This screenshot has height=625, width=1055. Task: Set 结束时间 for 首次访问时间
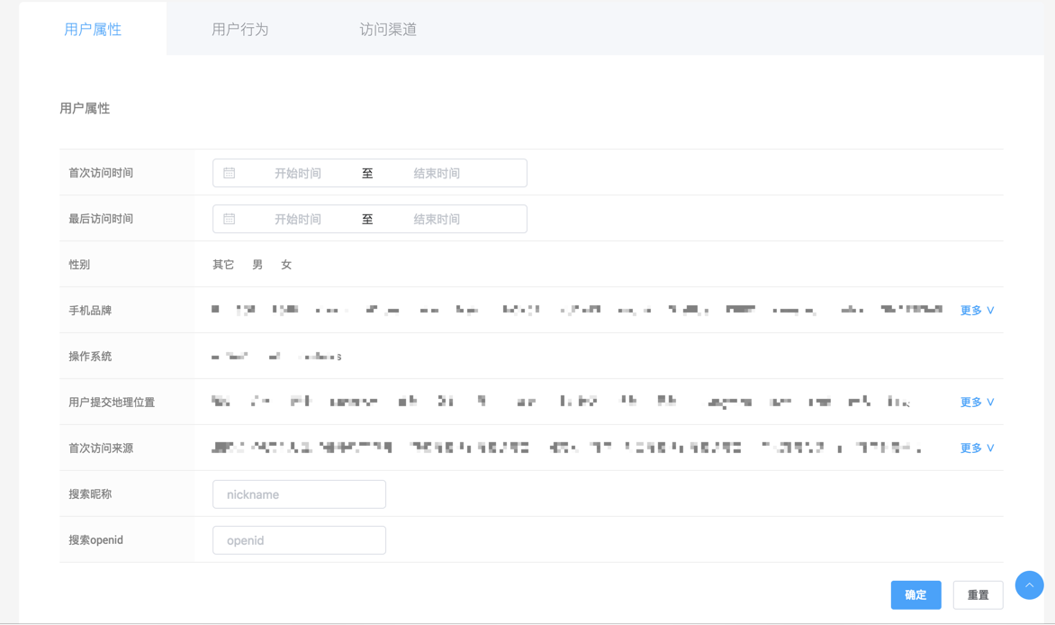pyautogui.click(x=437, y=173)
